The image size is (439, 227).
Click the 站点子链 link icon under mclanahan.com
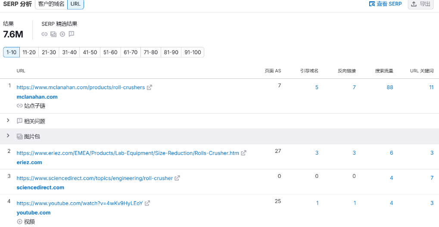point(19,106)
